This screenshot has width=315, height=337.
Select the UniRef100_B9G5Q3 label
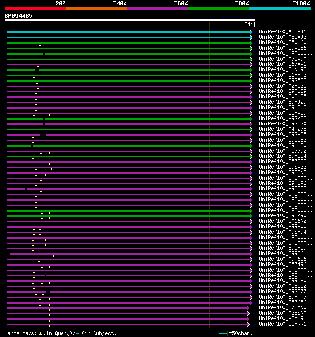283,80
